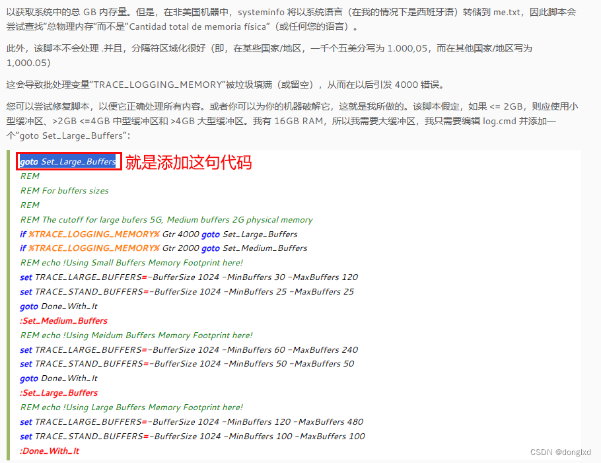Select the red ":Set_Medium_Buffers" label line
601x463 pixels.
coord(63,321)
